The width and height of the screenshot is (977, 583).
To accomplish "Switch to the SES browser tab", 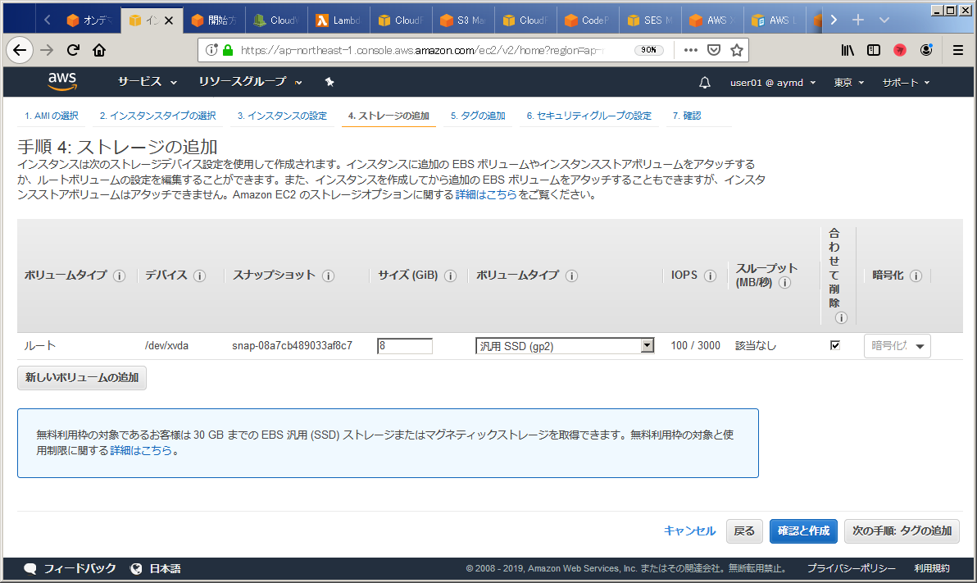I will pos(651,20).
